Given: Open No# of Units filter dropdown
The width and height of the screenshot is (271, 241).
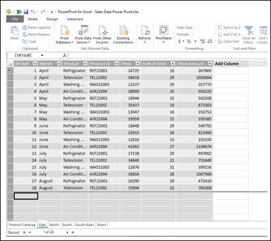Looking at the screenshot, I should click(x=173, y=64).
